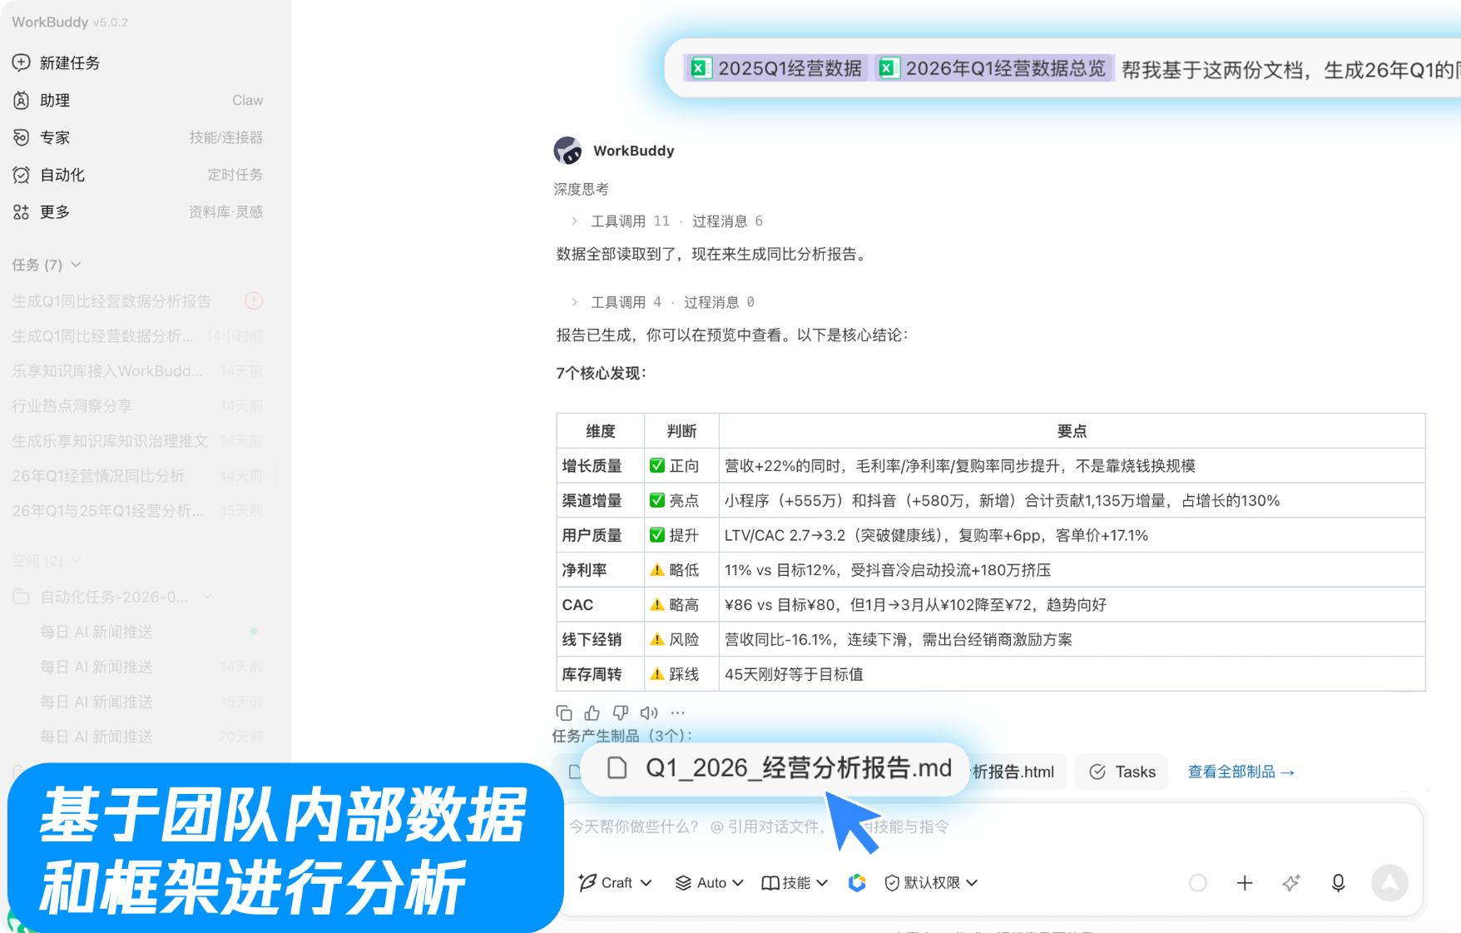
Task: Click the WorkBuddy avatar icon
Action: pyautogui.click(x=568, y=151)
